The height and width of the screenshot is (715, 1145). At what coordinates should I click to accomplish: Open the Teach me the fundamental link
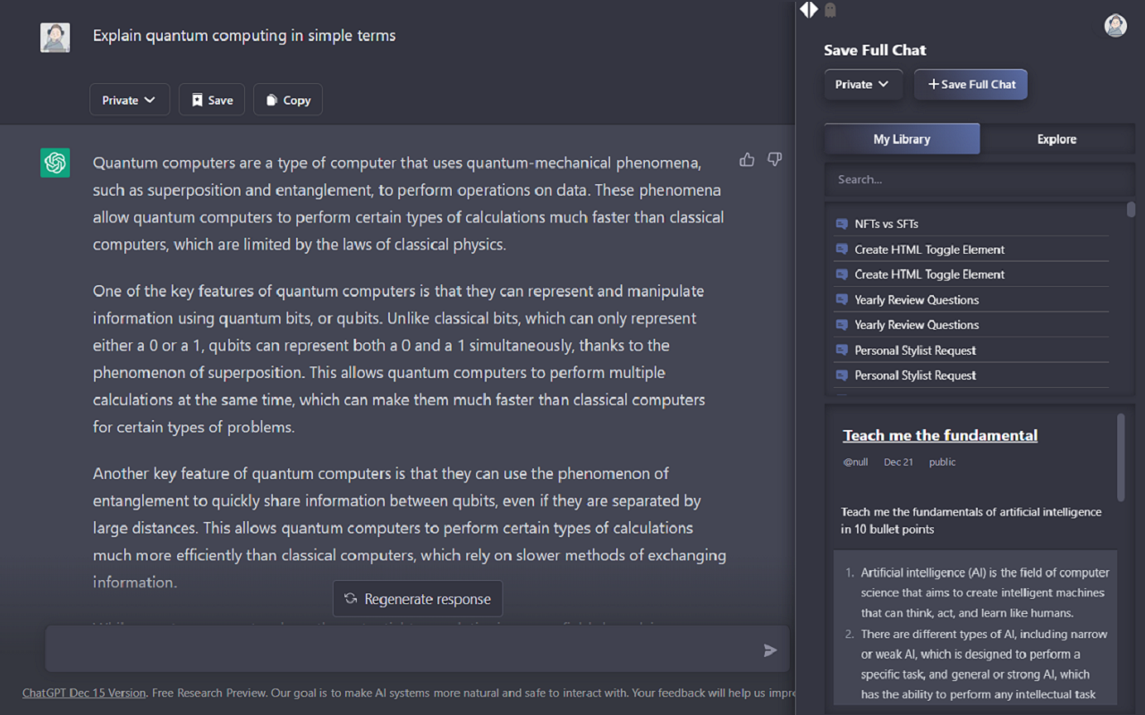(940, 435)
